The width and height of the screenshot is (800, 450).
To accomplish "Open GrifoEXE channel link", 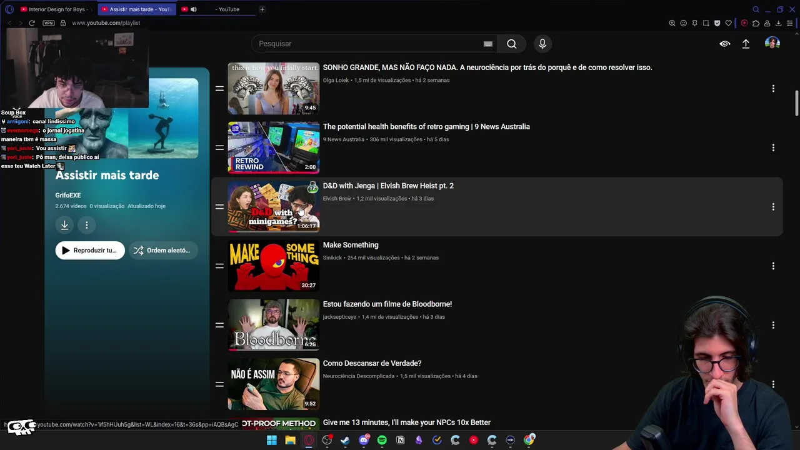I will coord(68,195).
